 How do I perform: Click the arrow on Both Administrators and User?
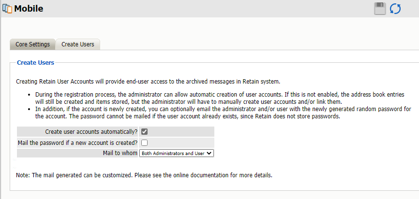pyautogui.click(x=209, y=153)
